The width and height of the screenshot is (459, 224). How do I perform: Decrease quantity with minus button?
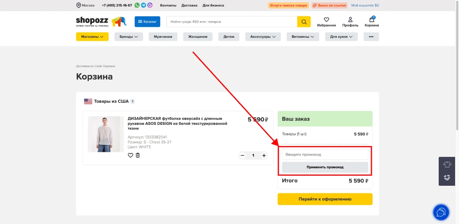[242, 155]
